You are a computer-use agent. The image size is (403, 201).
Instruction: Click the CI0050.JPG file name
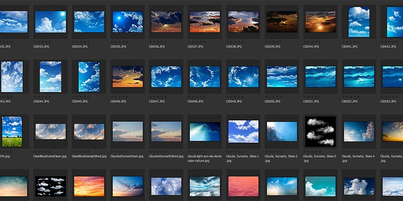coord(273,102)
